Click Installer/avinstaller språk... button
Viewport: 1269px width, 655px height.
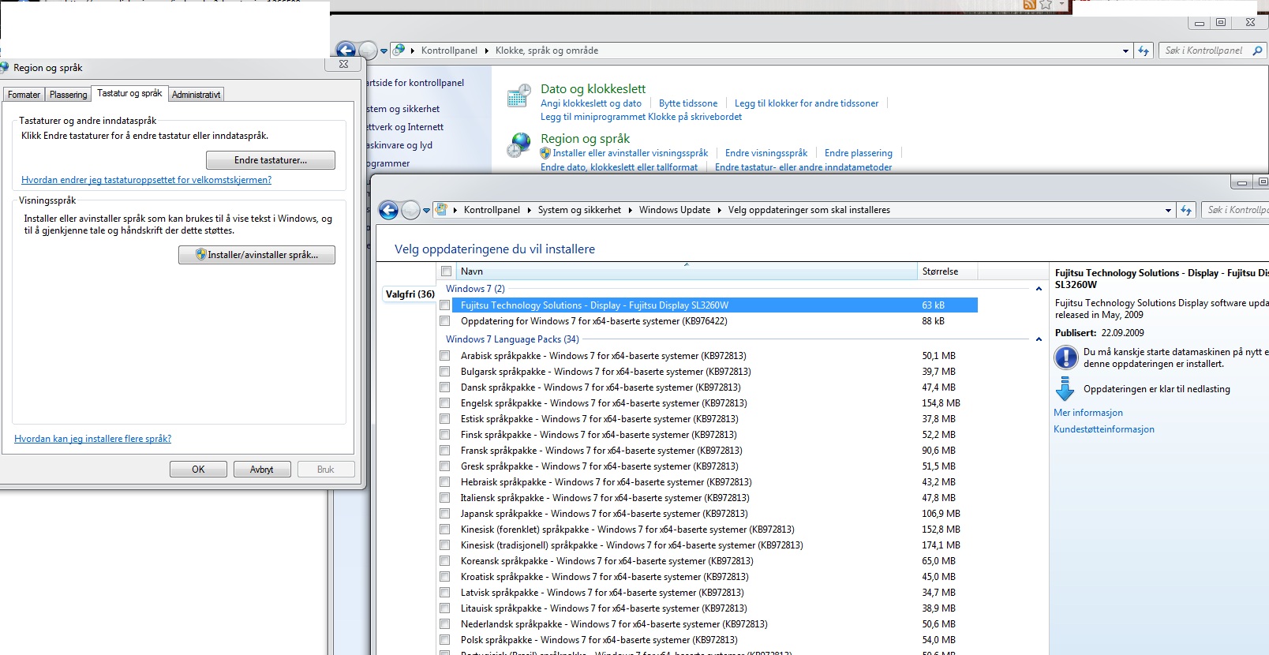point(257,255)
